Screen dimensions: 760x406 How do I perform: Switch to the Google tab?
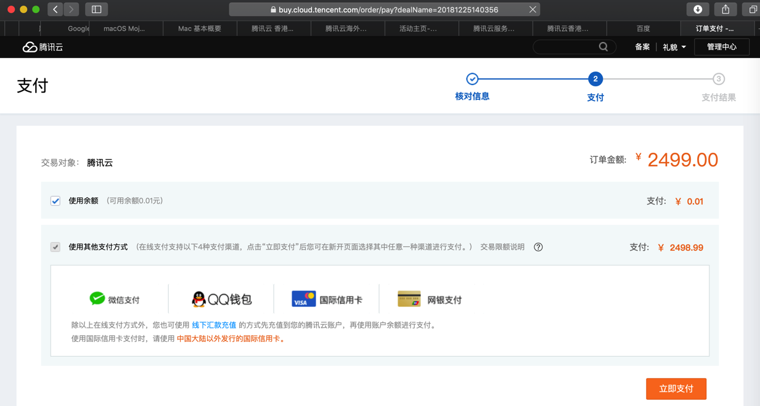(x=65, y=28)
